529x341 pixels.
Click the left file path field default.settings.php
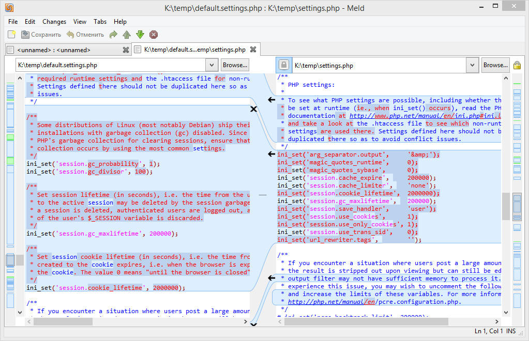(111, 65)
